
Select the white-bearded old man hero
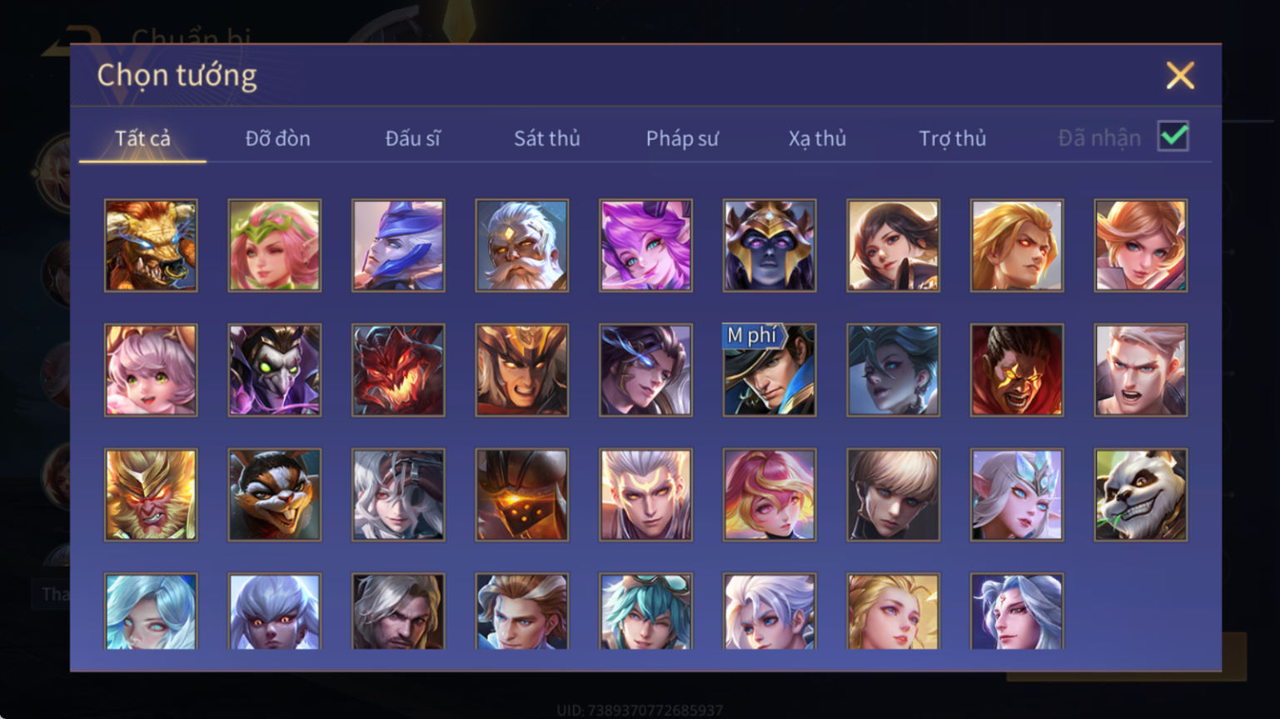tap(522, 245)
